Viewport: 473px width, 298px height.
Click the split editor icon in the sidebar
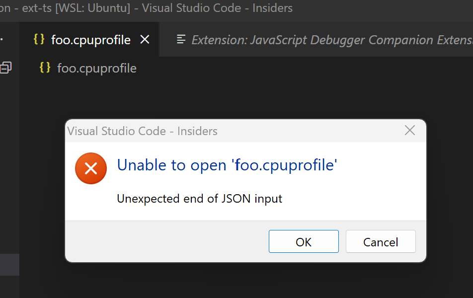point(6,67)
